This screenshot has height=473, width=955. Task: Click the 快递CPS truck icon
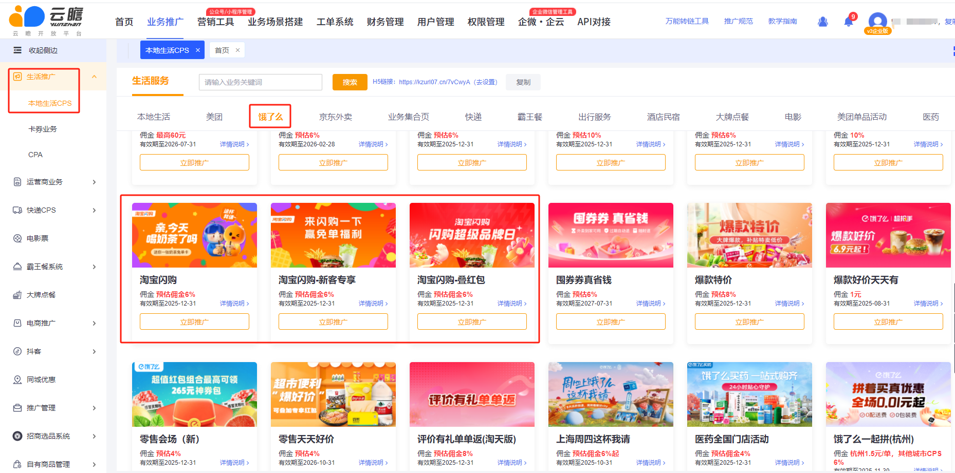(17, 210)
